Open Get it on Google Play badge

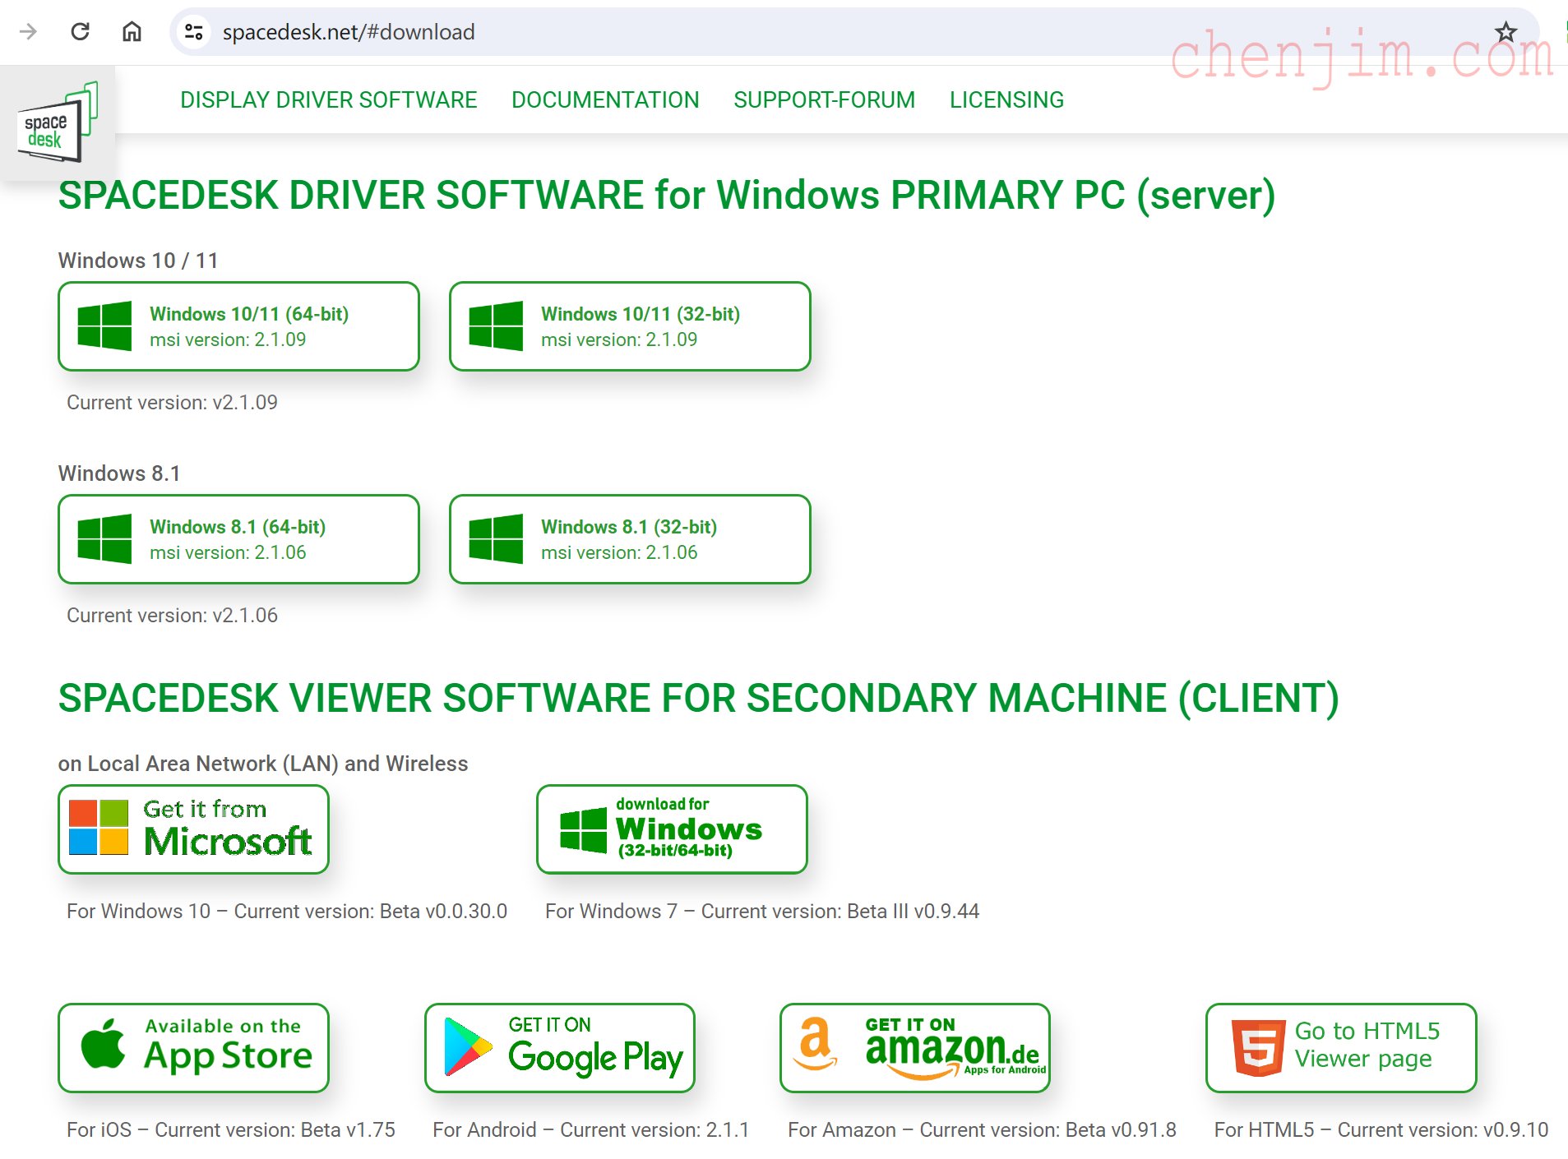[x=560, y=1048]
